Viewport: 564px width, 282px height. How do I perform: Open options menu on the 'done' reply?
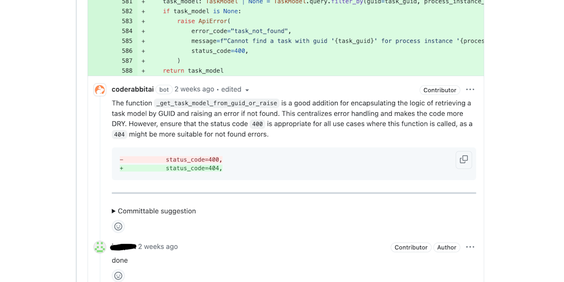(x=470, y=247)
